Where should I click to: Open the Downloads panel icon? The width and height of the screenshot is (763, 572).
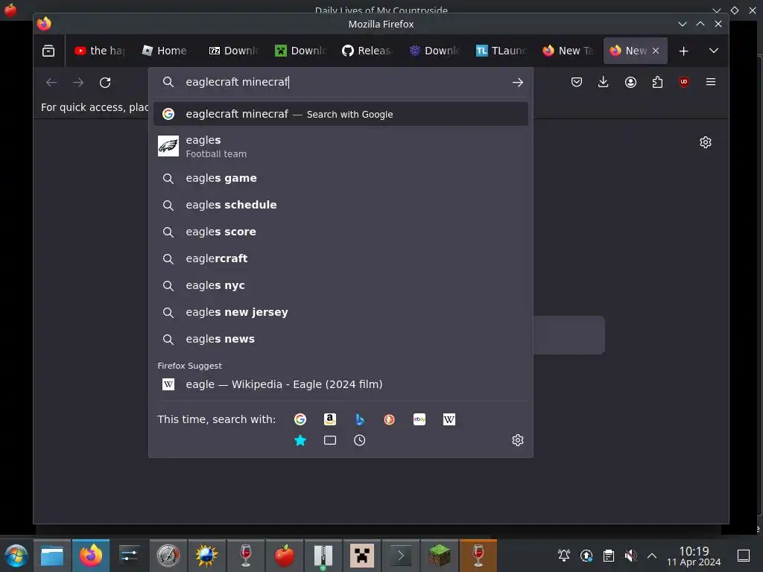pos(603,82)
